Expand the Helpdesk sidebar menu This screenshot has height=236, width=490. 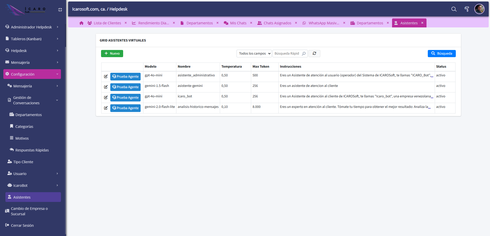point(32,50)
